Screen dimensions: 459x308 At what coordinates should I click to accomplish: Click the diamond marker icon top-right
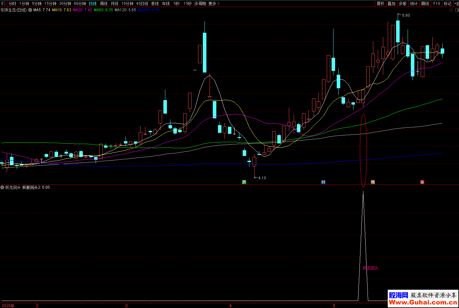tap(451, 10)
